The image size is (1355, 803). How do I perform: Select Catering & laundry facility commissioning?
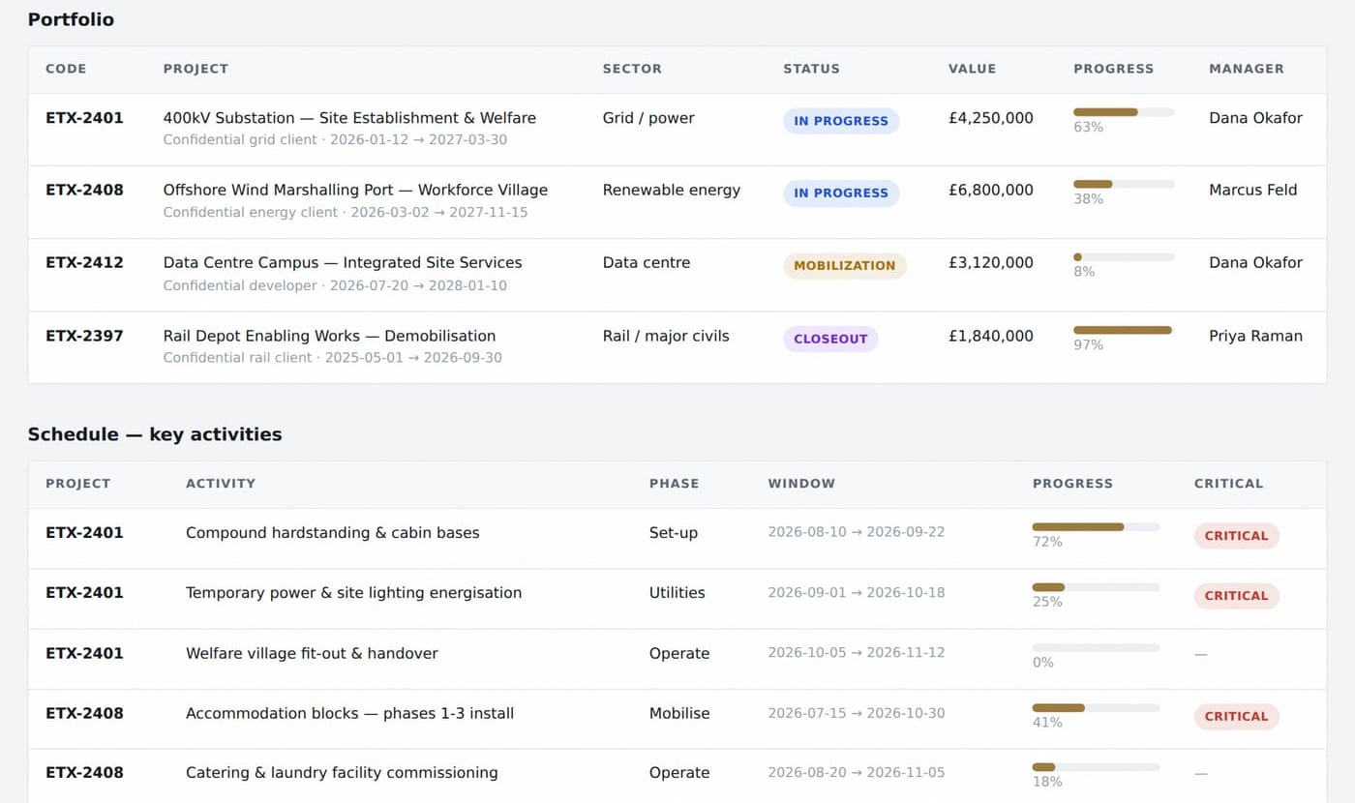[x=342, y=772]
